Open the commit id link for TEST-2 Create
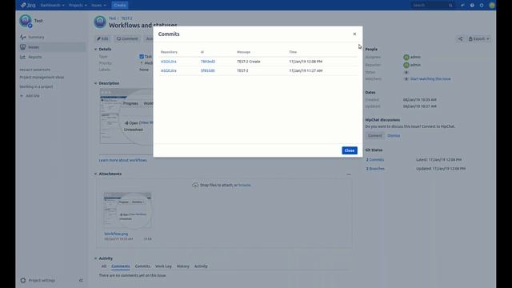The image size is (512, 288). coord(208,62)
